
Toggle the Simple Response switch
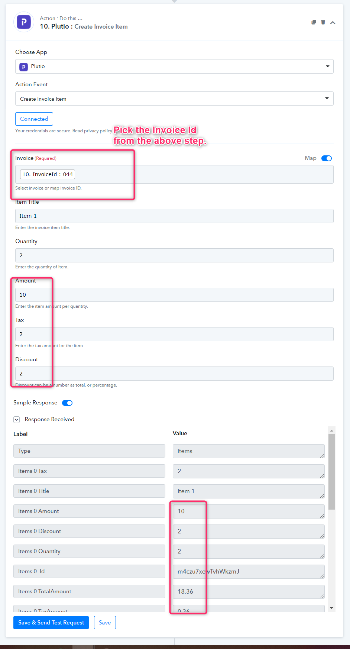coord(67,403)
